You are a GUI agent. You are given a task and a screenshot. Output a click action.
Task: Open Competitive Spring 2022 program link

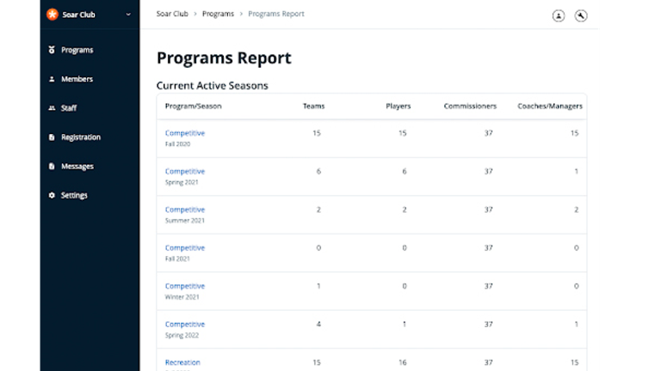pyautogui.click(x=185, y=325)
